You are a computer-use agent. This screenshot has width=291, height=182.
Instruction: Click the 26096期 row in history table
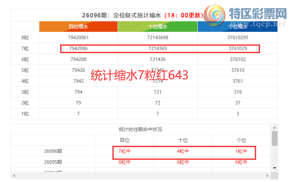point(53,151)
